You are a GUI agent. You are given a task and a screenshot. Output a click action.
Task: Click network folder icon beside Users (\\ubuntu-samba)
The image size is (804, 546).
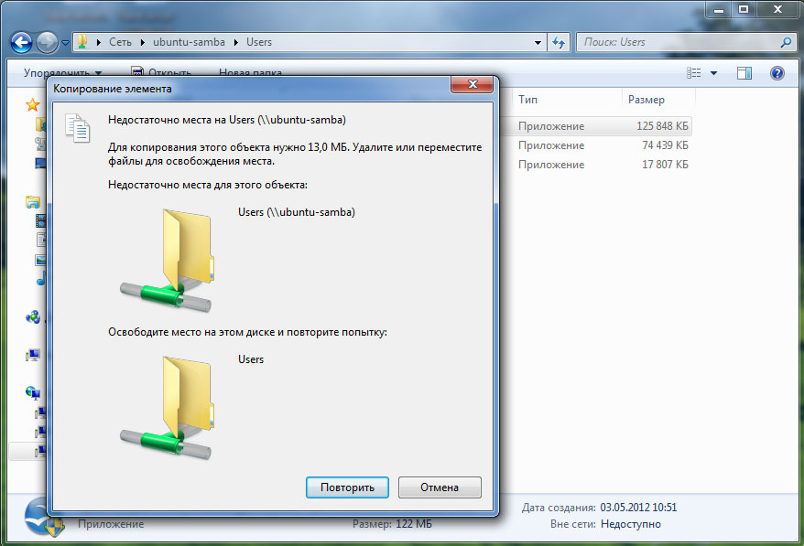click(x=168, y=260)
